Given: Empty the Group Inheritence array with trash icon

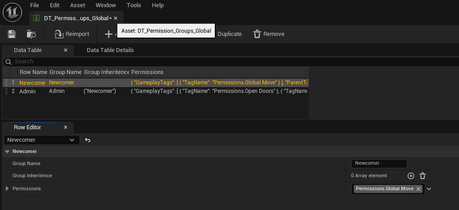Looking at the screenshot, I should 423,176.
